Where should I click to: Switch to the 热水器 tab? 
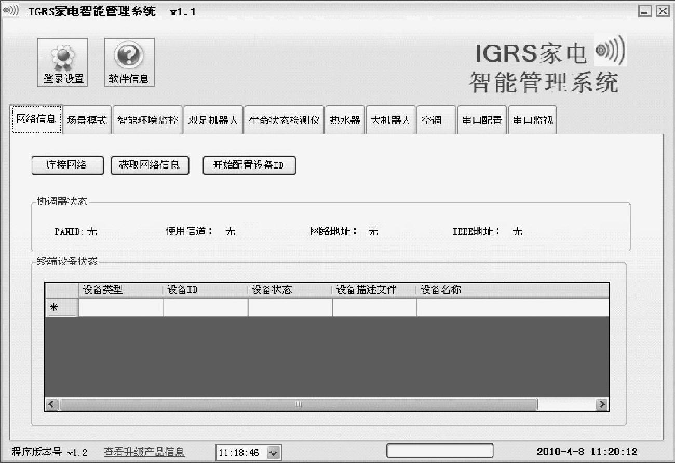(345, 120)
